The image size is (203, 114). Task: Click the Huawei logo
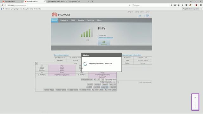[61, 15]
